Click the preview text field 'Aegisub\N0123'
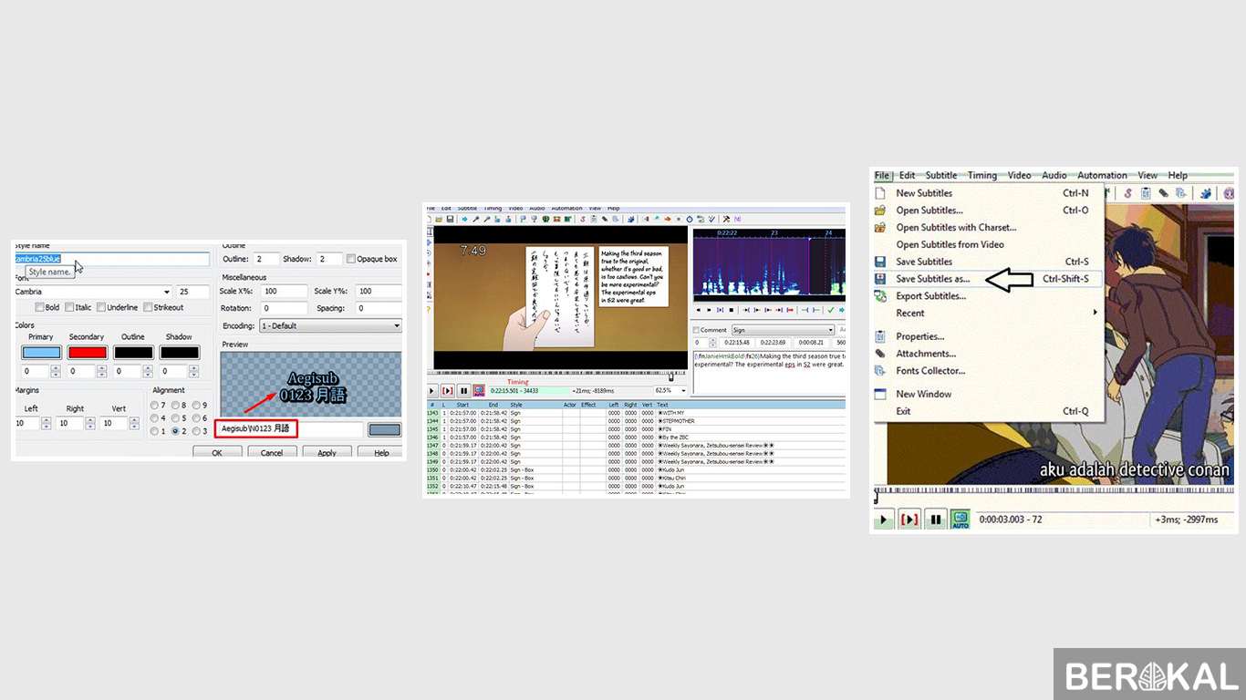 tap(289, 429)
